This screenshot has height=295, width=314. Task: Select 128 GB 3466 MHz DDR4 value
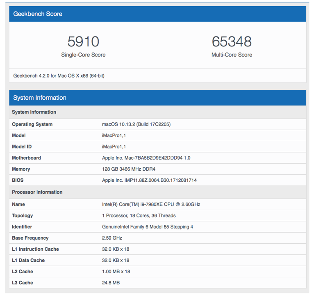pos(129,169)
